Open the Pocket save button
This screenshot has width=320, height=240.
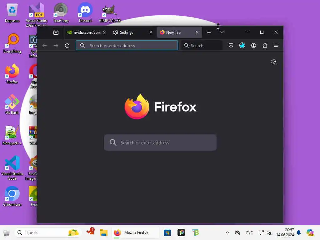click(231, 45)
